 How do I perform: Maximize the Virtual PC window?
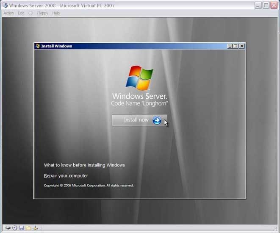pyautogui.click(x=266, y=6)
